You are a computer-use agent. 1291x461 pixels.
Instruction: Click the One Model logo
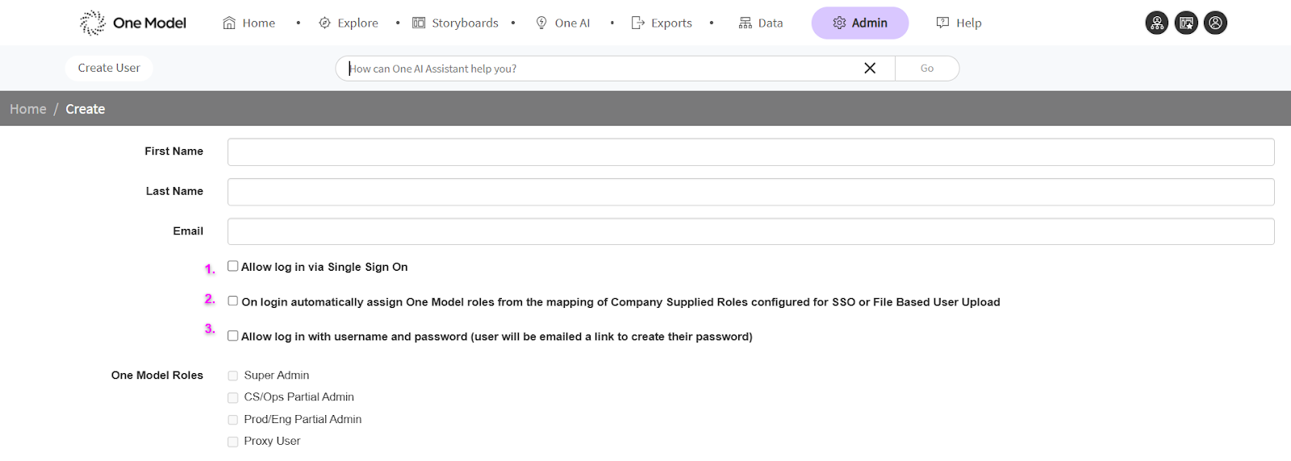click(133, 23)
